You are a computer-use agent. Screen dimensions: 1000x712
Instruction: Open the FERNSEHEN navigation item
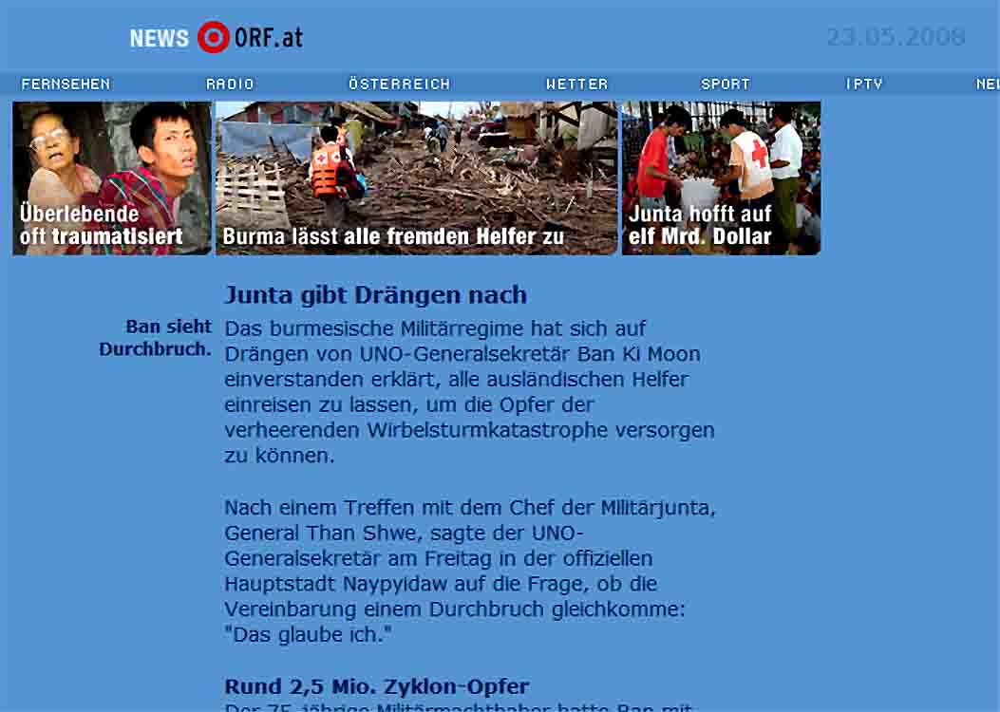click(66, 84)
